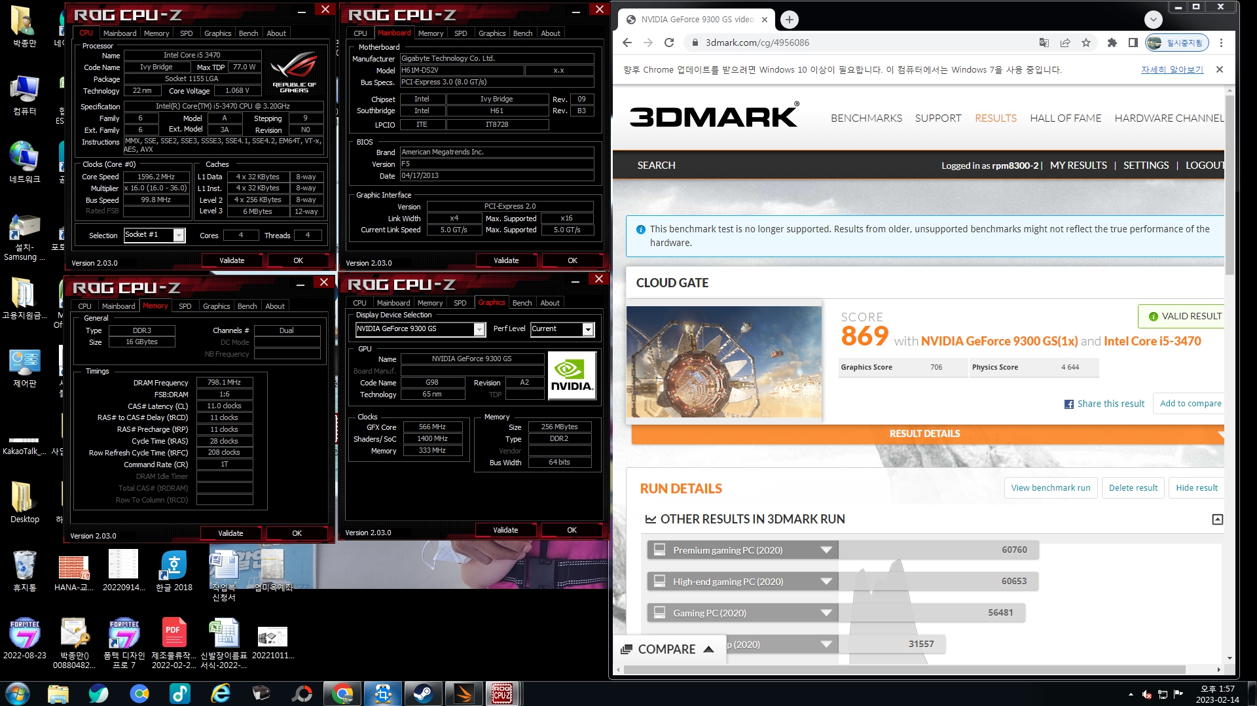Expand Premium gaming PC (2020) dropdown arrow
Viewport: 1257px width, 706px height.
point(826,550)
